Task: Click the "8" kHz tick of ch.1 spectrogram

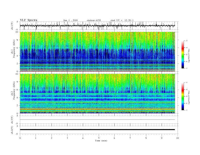Action: (x=17, y=40)
